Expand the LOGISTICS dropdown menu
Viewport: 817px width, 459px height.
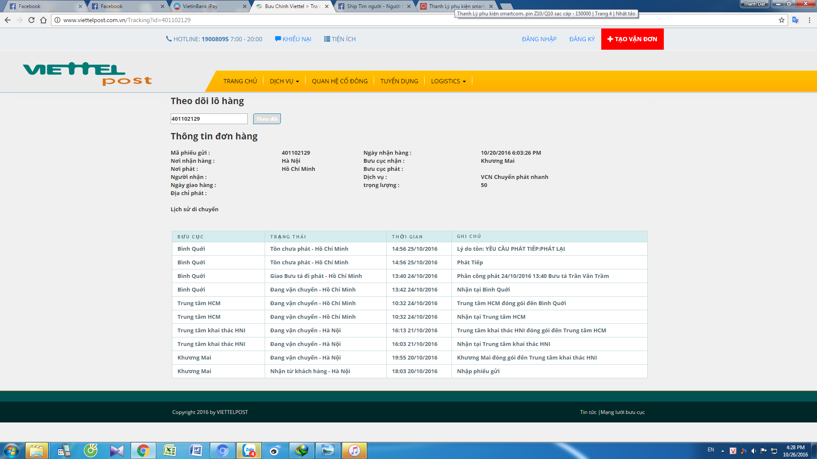click(448, 81)
